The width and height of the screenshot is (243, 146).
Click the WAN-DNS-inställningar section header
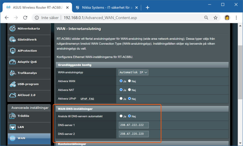point(142,109)
